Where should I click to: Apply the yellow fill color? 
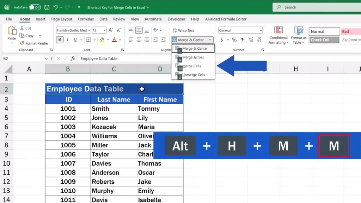coord(102,40)
